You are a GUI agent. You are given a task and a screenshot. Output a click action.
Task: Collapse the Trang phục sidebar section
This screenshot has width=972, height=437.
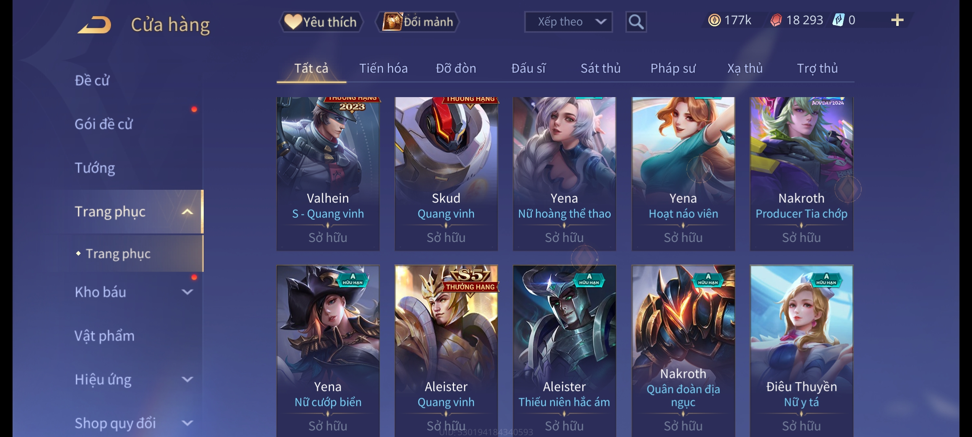click(187, 212)
